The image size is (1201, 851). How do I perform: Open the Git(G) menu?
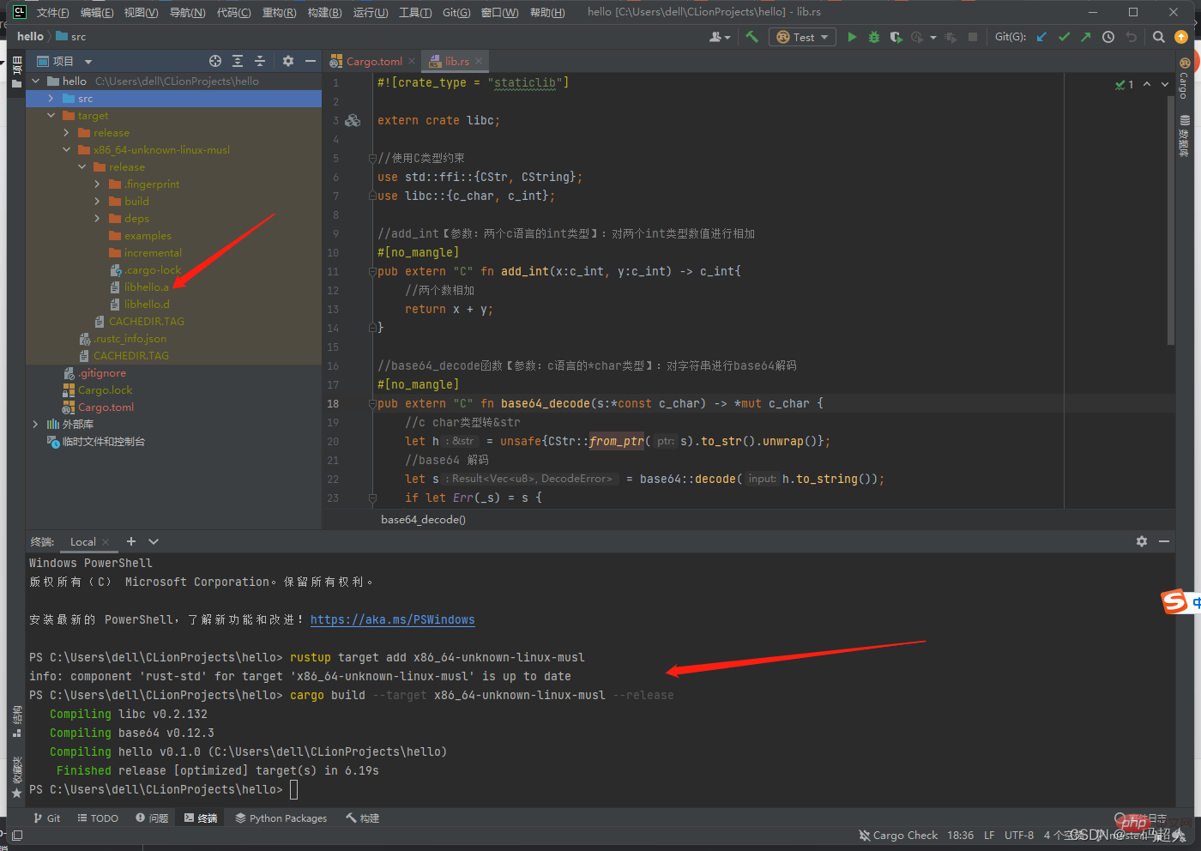pos(456,12)
